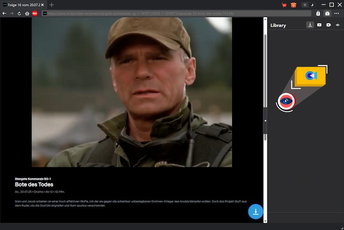
Task: Click the camera and eye detection illustration
Action: pyautogui.click(x=302, y=88)
